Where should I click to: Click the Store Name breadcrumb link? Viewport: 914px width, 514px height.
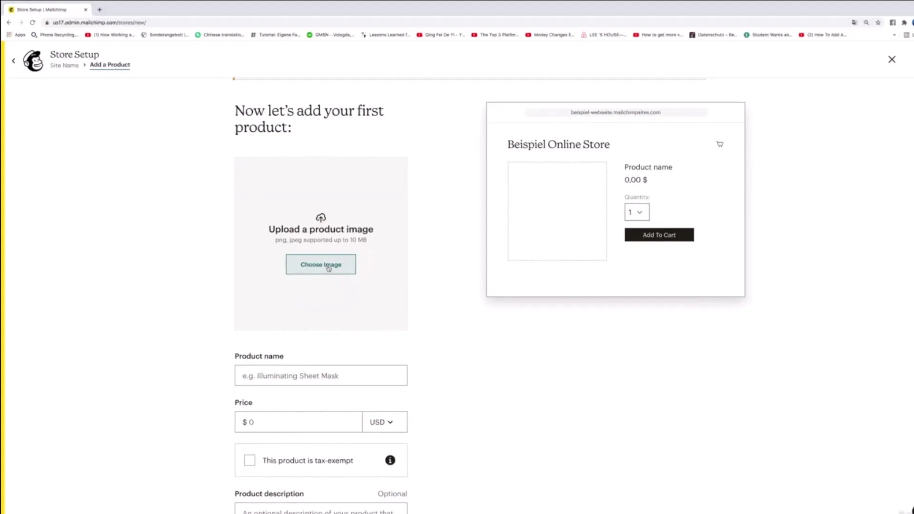64,65
